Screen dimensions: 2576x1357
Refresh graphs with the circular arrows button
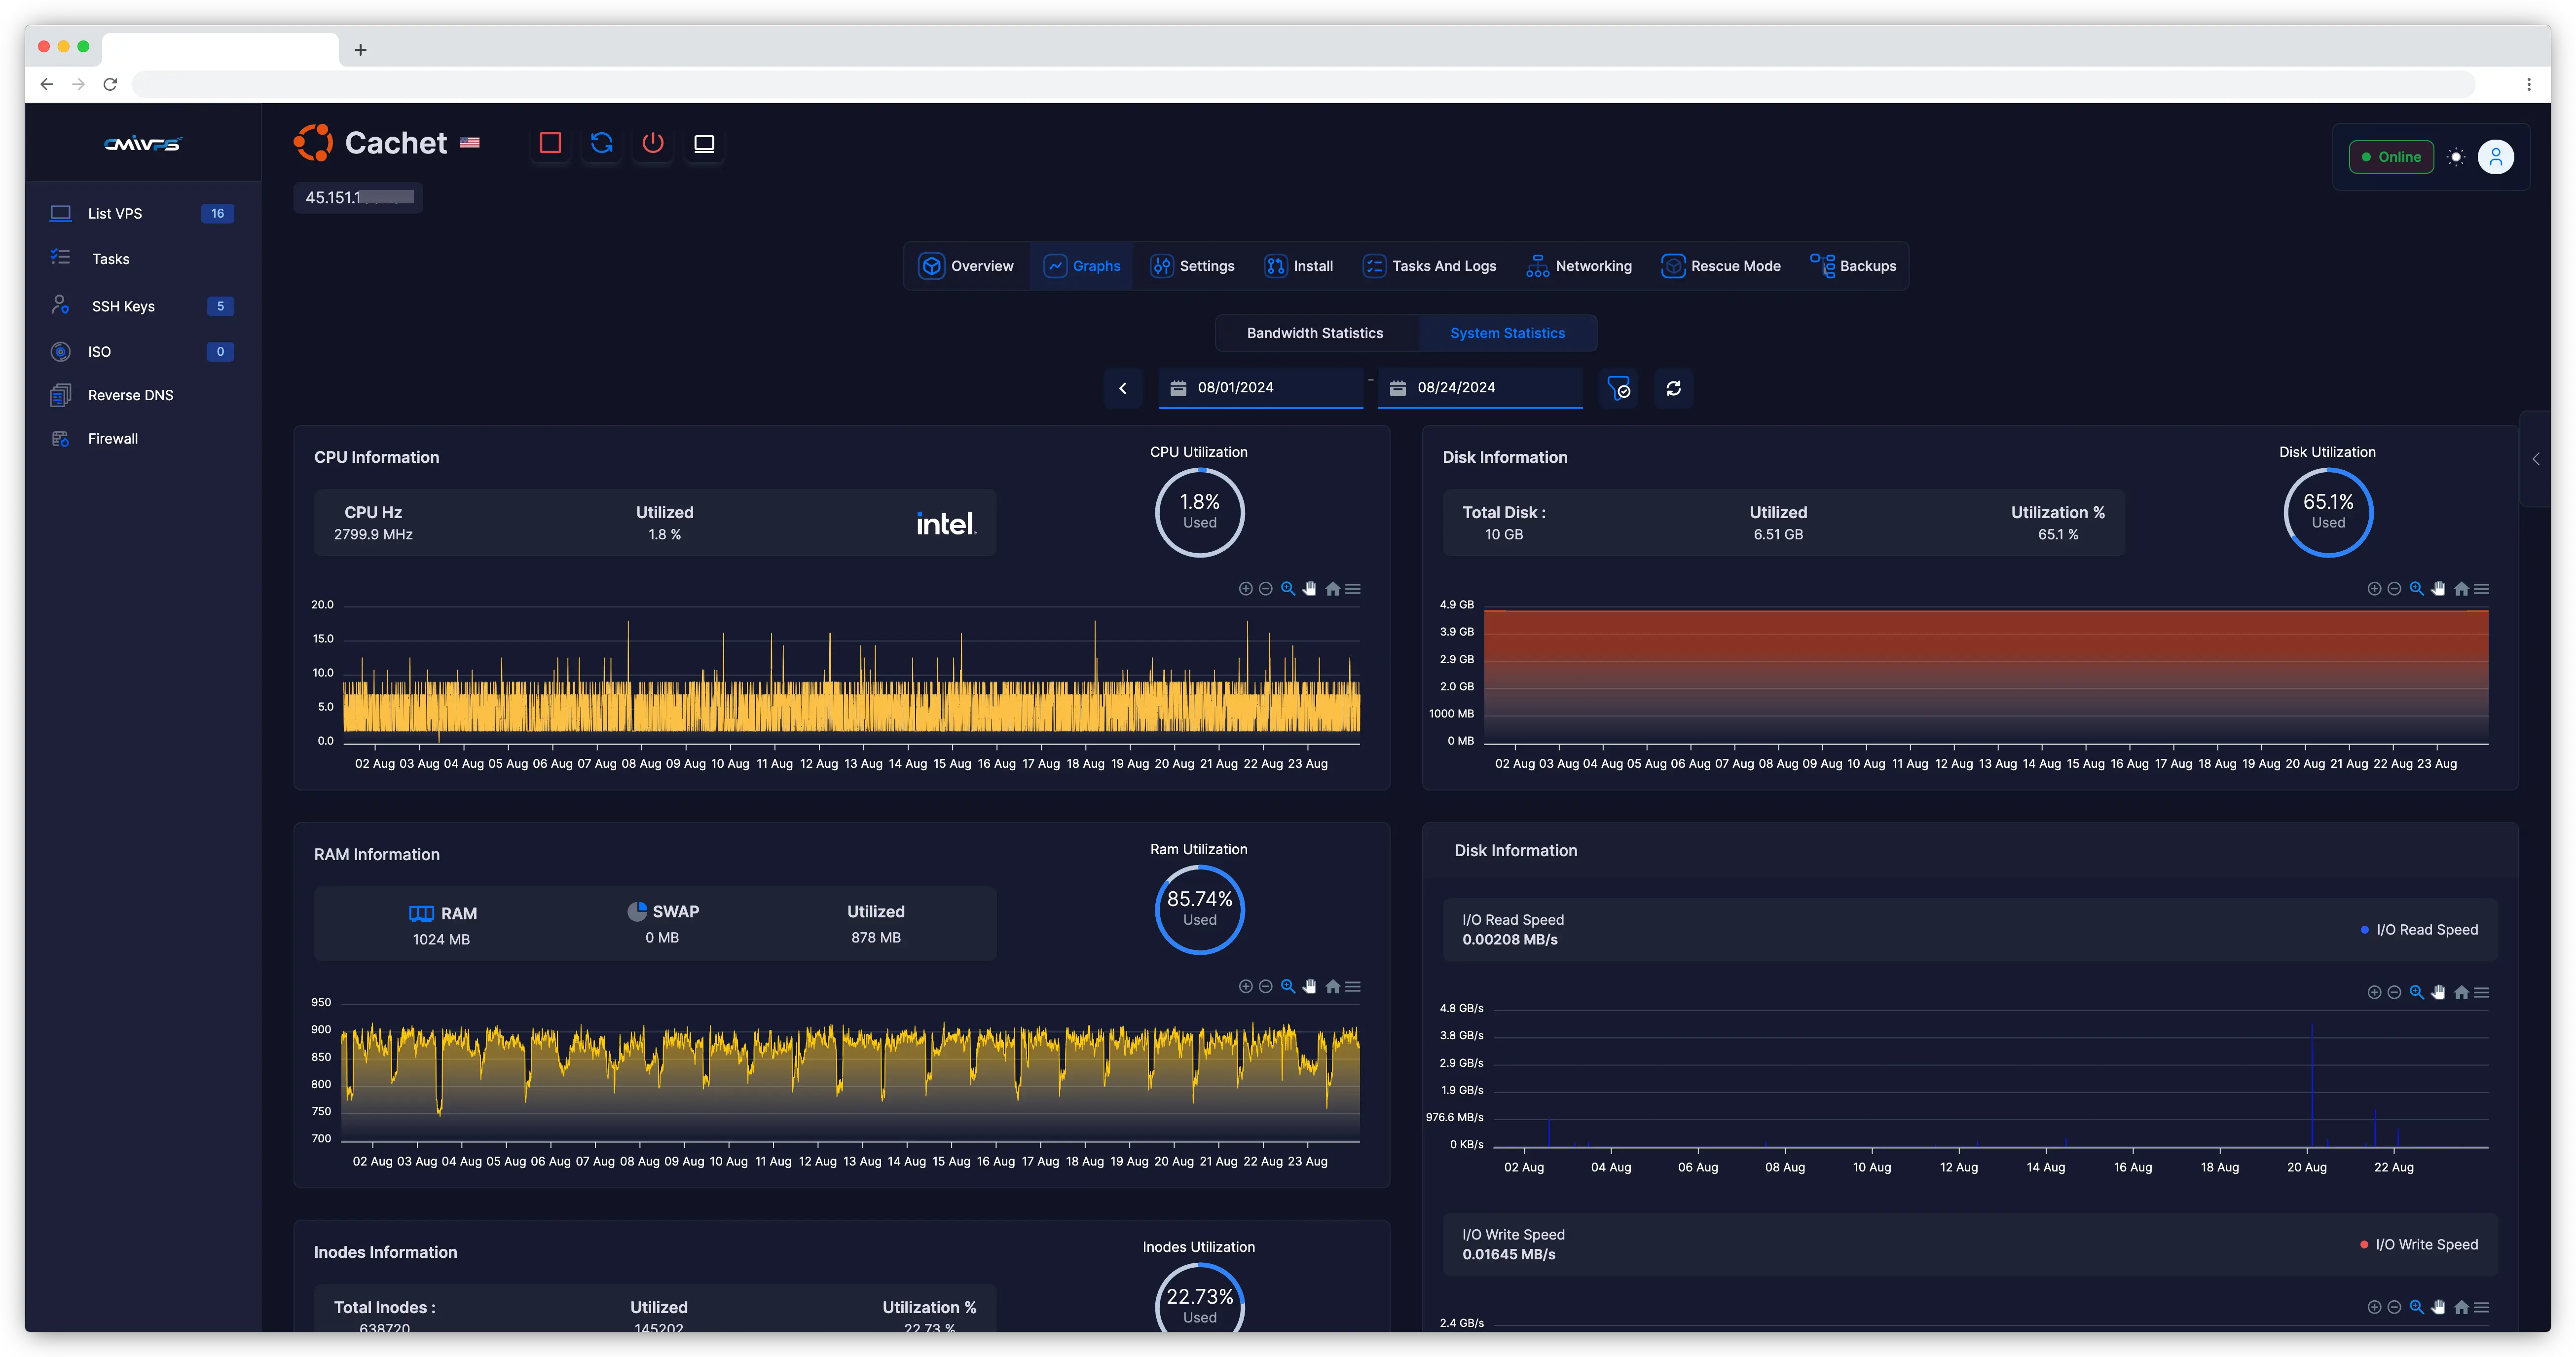point(1673,388)
